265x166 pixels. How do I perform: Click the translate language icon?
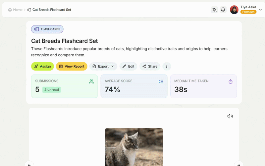coord(214,10)
